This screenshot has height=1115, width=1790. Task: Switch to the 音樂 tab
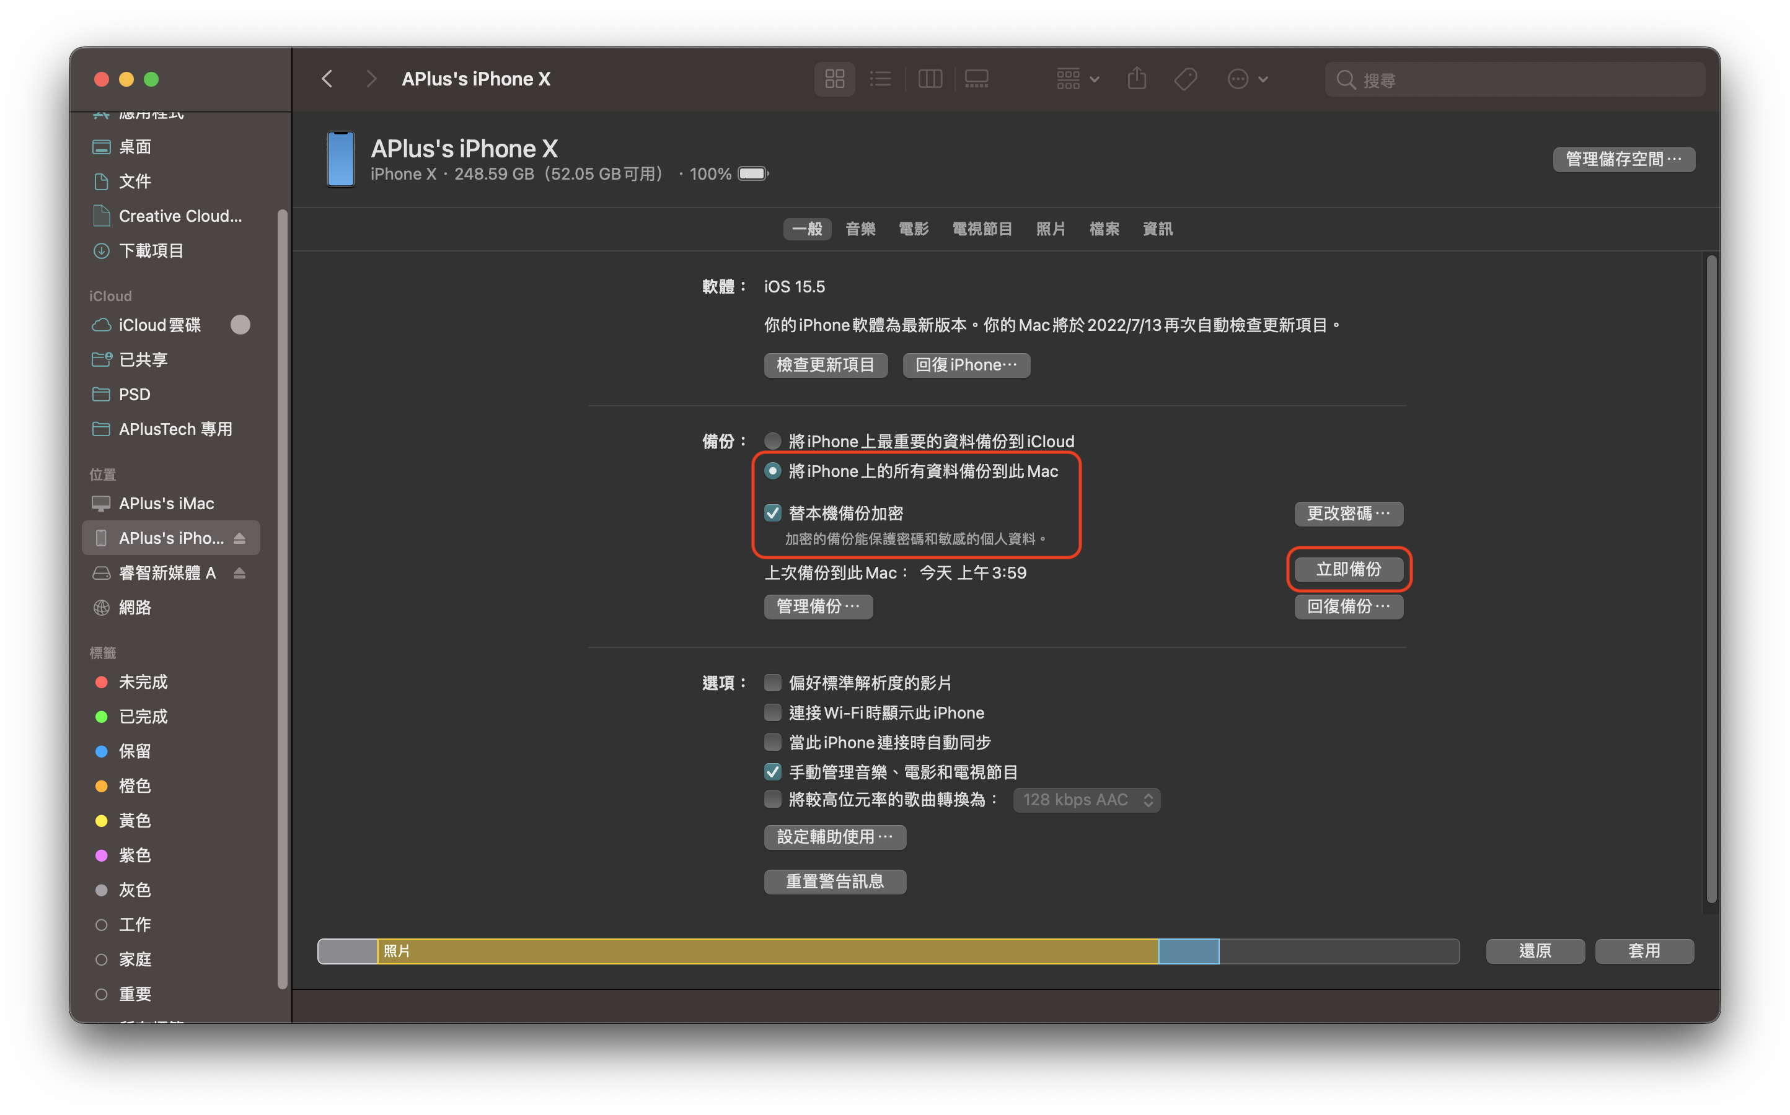click(x=860, y=229)
